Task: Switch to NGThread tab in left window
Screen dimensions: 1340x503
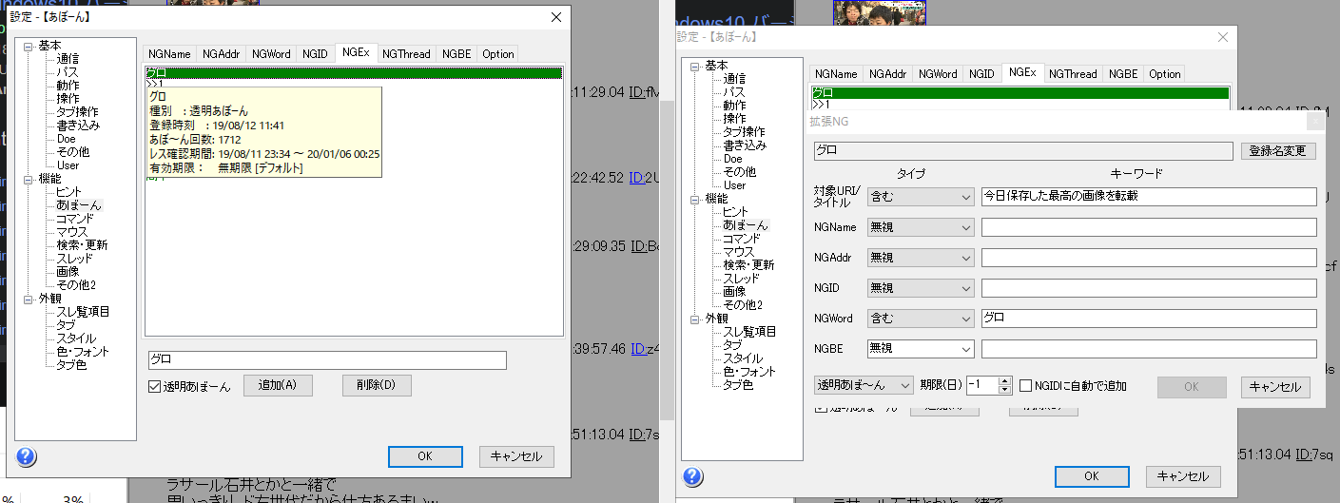Action: point(406,54)
